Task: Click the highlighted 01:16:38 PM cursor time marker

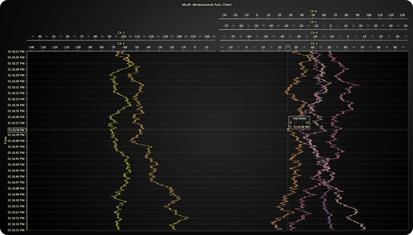Action: click(17, 130)
